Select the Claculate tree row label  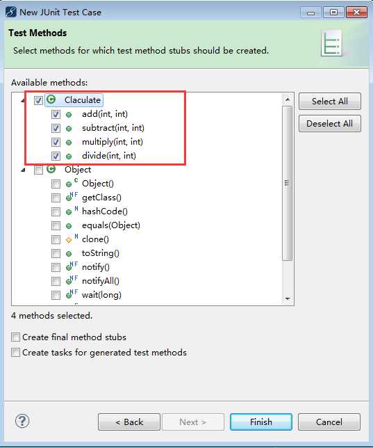82,100
